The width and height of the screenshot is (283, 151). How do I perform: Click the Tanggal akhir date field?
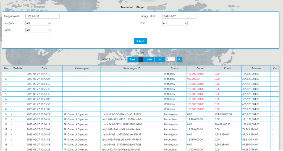click(x=179, y=16)
